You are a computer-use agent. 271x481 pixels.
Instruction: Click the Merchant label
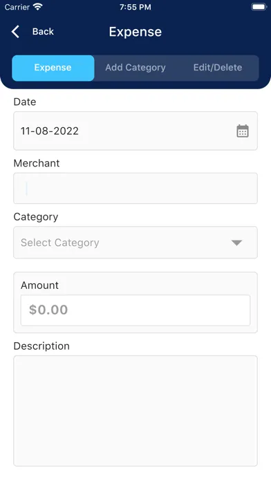(x=37, y=163)
